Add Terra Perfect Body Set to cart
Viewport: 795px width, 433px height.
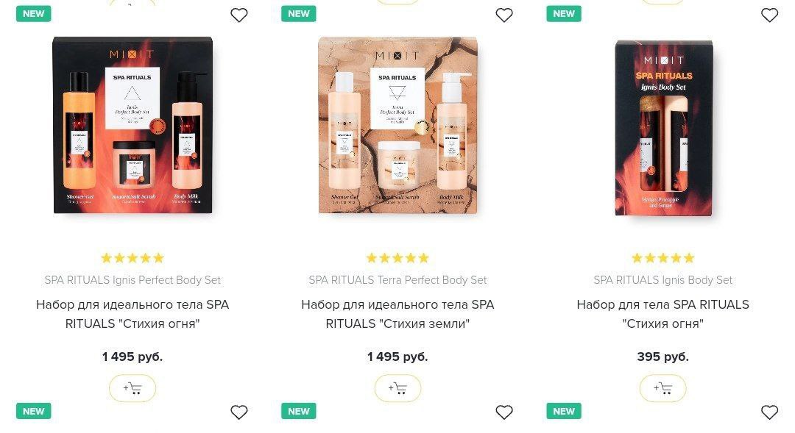coord(397,388)
